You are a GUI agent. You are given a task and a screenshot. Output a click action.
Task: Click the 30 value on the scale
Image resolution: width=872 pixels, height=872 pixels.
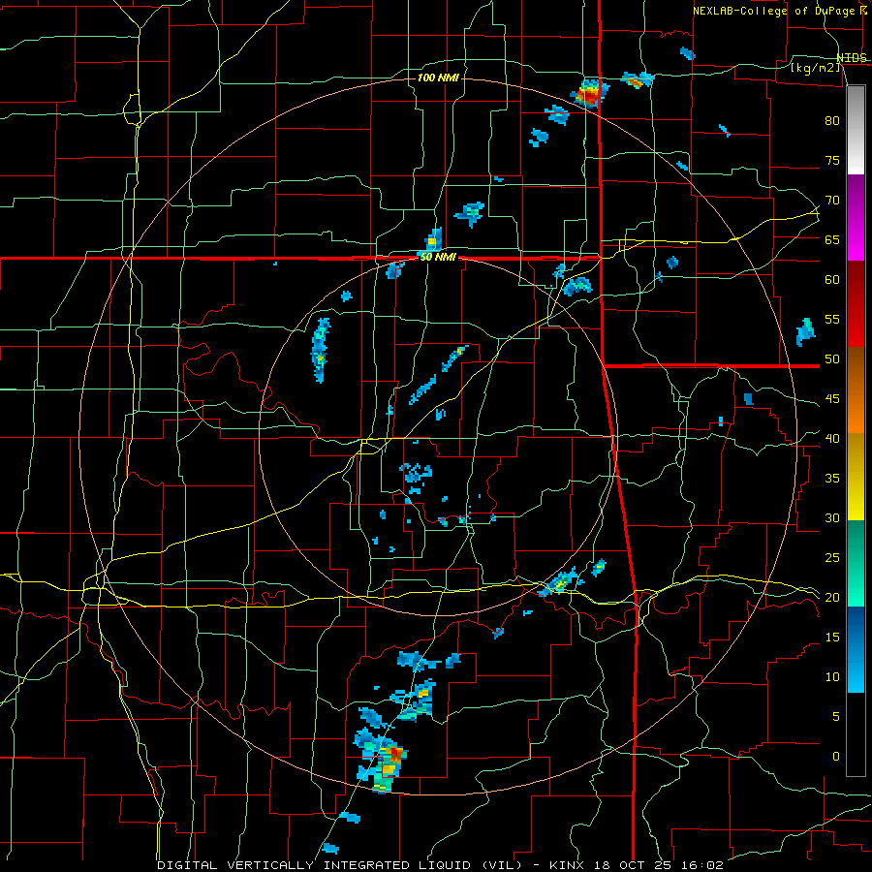[x=832, y=517]
